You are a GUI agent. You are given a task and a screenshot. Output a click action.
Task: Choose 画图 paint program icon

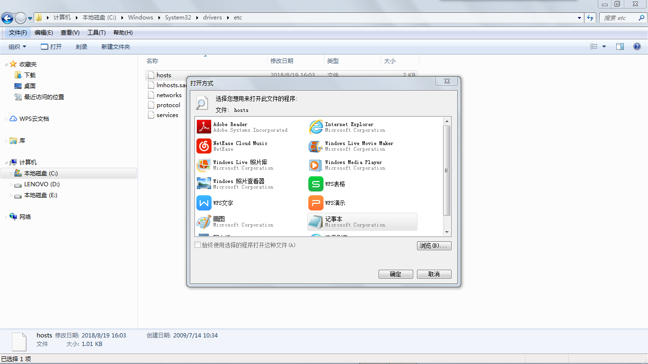(x=204, y=222)
